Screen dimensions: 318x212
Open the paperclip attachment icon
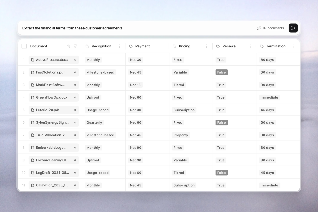point(259,28)
